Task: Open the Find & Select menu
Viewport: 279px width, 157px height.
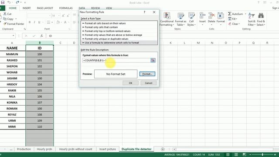Action: 261,19
